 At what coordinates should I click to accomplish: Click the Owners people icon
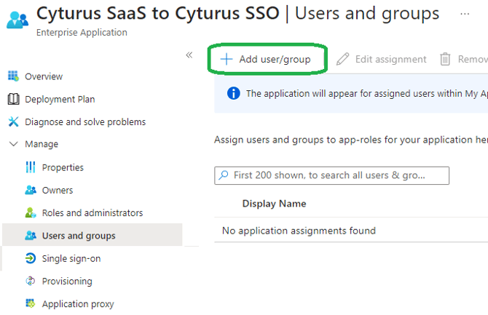(31, 191)
